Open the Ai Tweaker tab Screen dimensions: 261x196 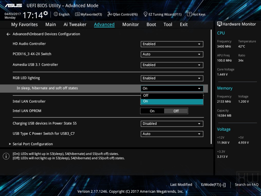(x=75, y=24)
